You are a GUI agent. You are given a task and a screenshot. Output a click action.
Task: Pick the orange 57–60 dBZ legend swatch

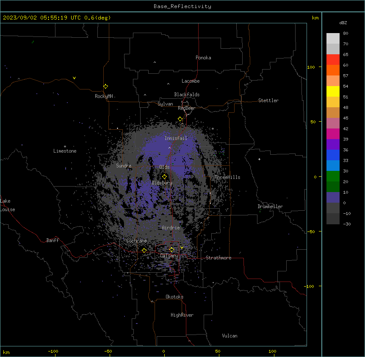[333, 70]
